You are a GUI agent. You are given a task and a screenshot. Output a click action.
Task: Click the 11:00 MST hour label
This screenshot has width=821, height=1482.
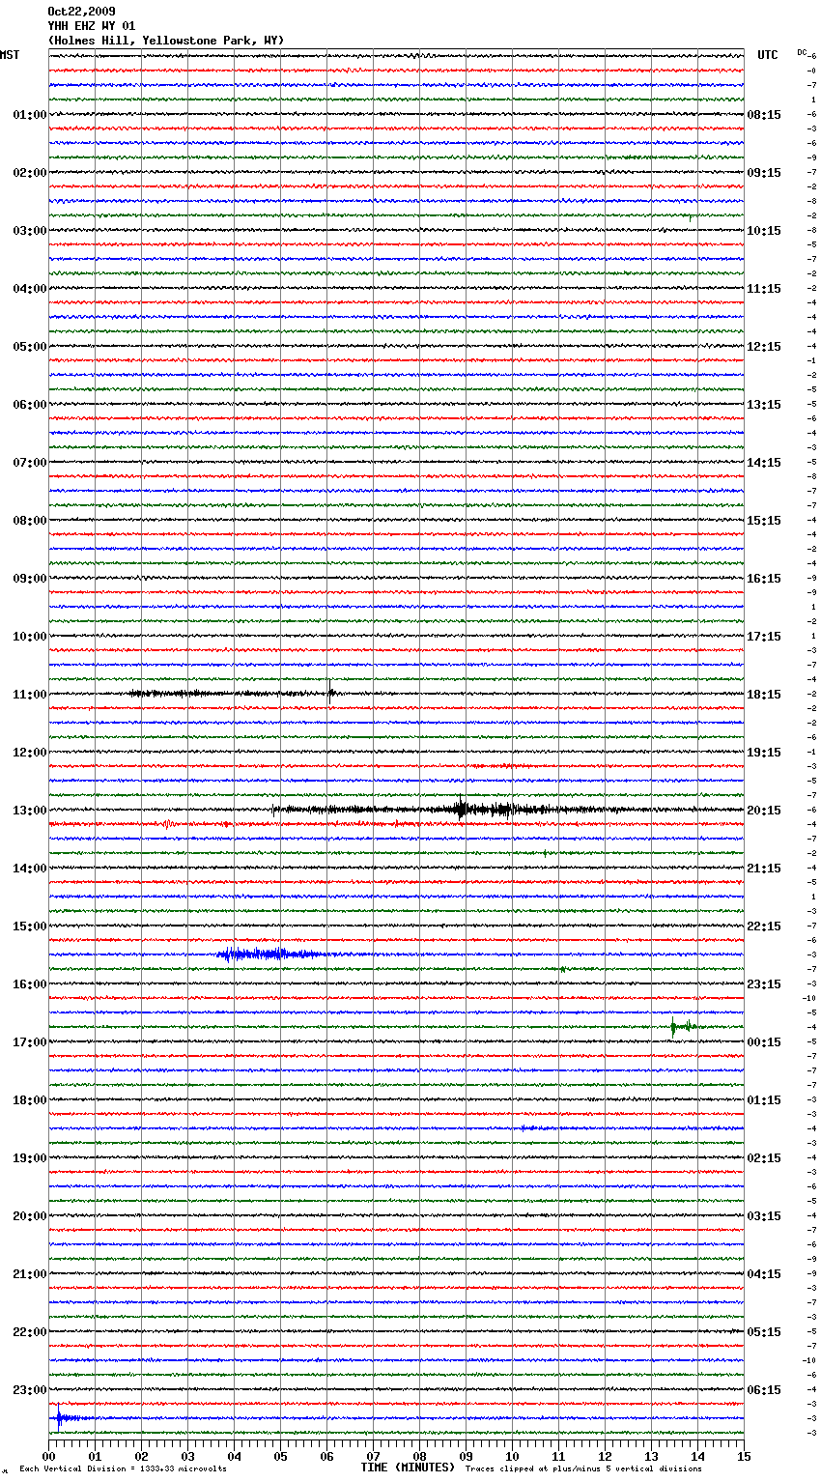click(x=30, y=695)
